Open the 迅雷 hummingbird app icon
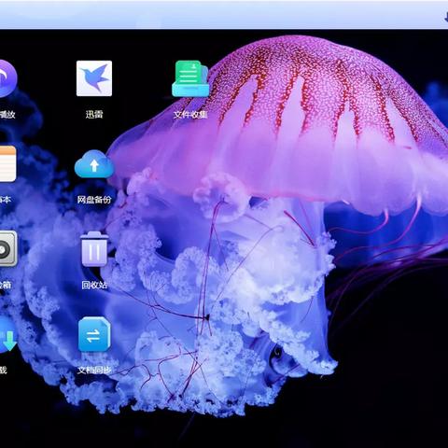448x448 pixels. click(94, 78)
